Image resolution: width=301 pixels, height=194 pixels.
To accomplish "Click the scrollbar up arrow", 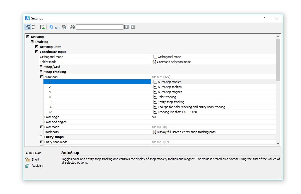I will [278, 37].
